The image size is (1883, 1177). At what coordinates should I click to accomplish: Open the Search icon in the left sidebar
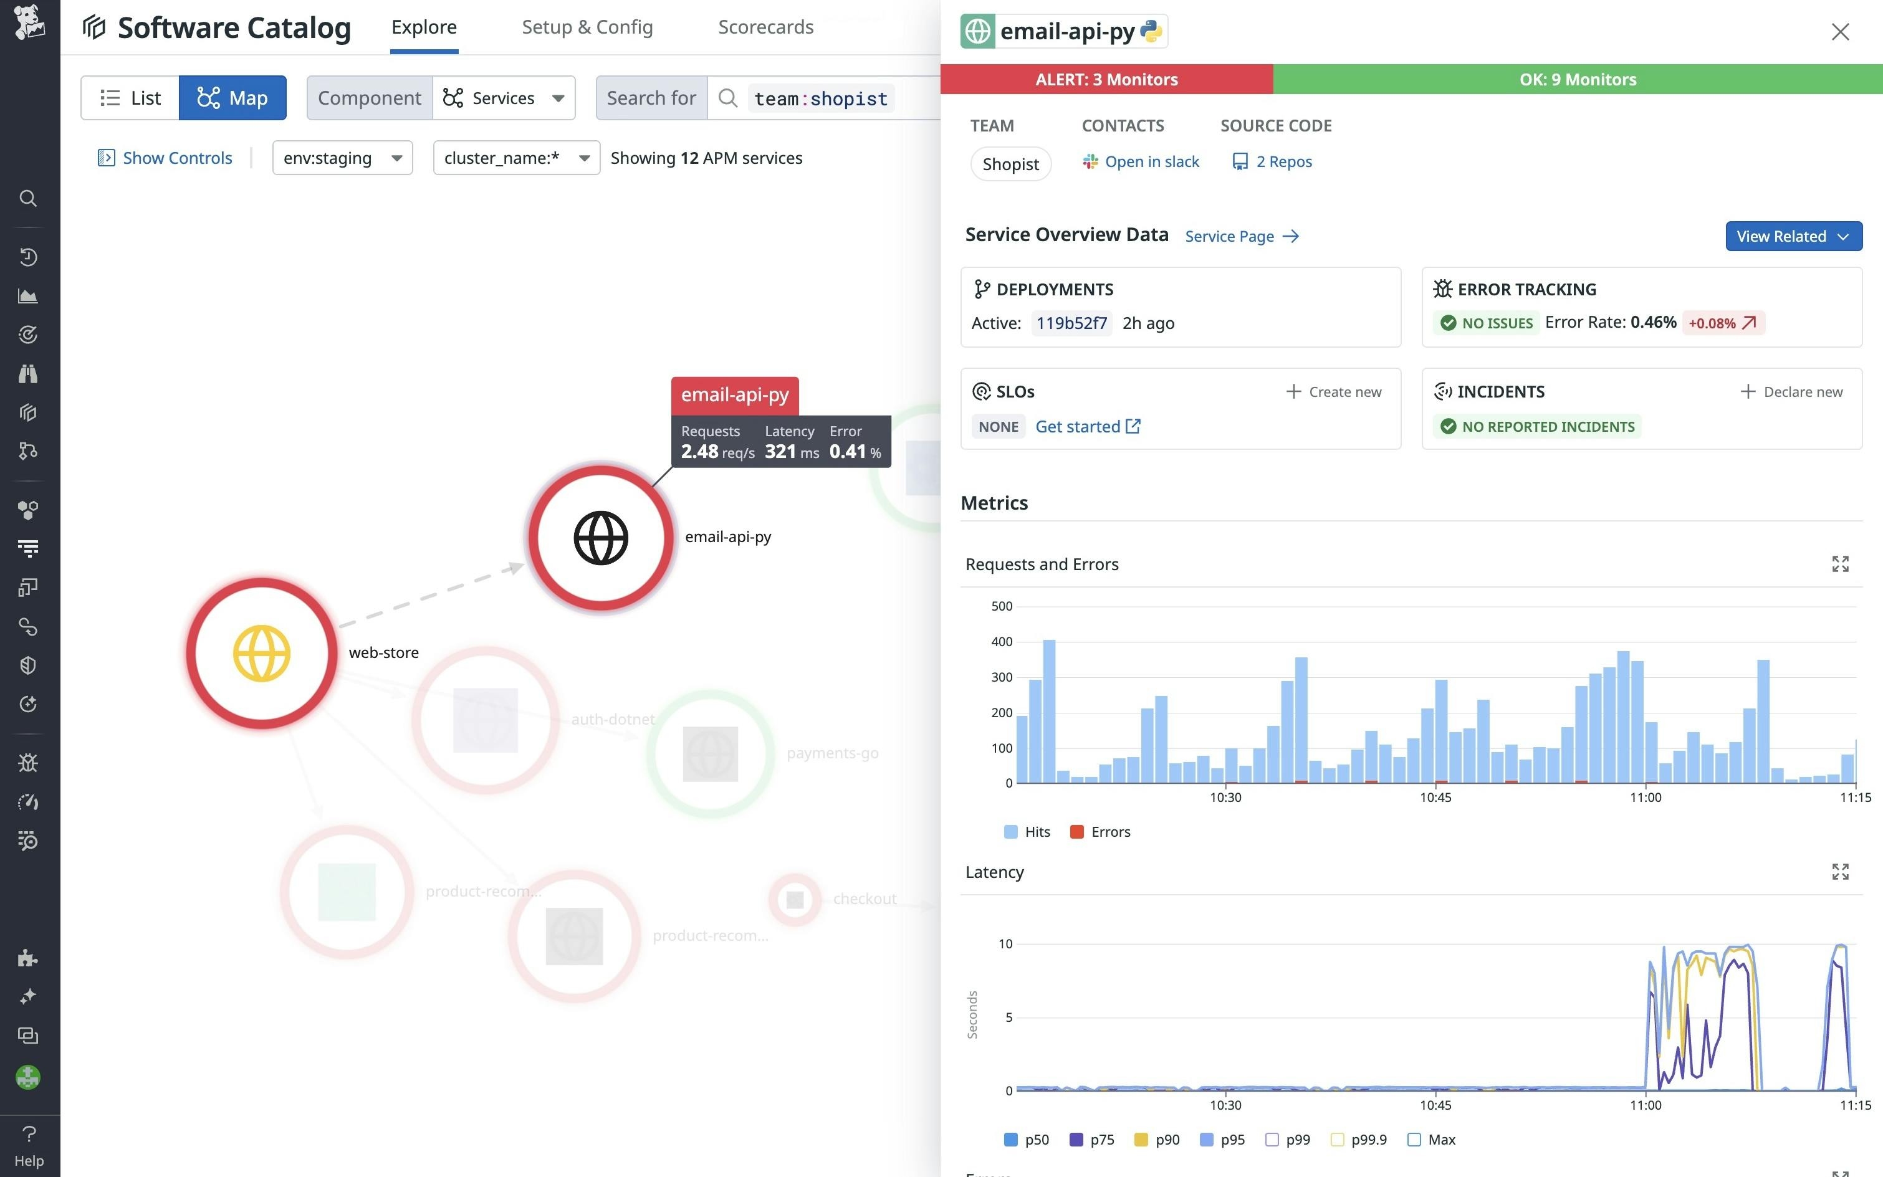click(x=28, y=199)
